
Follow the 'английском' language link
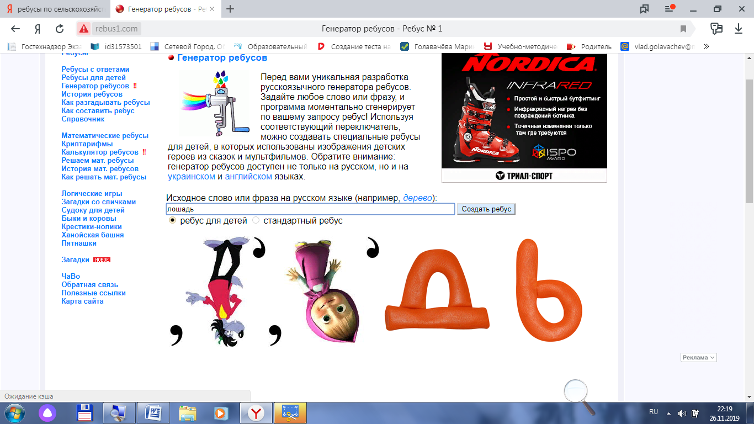pos(248,177)
